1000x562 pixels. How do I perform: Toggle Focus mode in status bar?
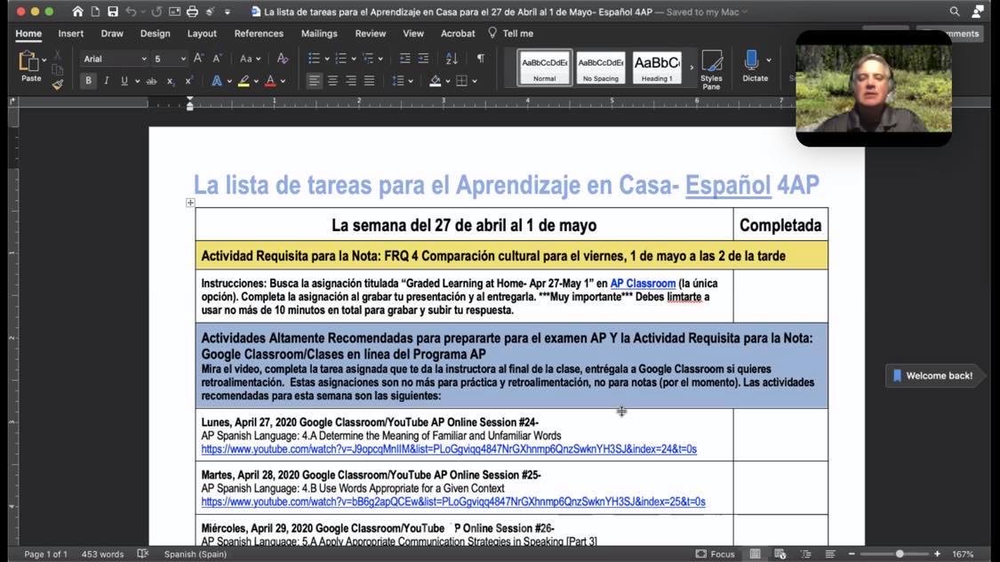[715, 554]
